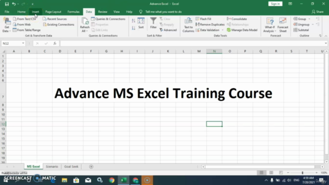This screenshot has width=329, height=185.
Task: Open Get Data menu
Action: tap(7, 25)
